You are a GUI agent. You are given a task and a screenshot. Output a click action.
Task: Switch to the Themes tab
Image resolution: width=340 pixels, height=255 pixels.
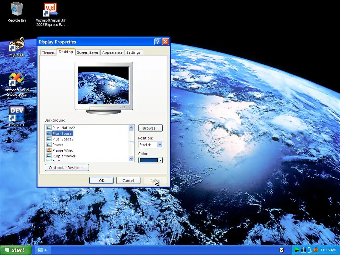click(48, 52)
